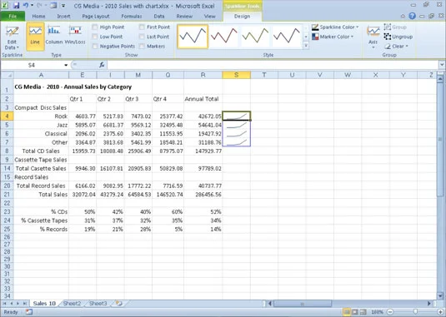Click the Excel application icon in title bar
The width and height of the screenshot is (446, 317).
[4, 5]
